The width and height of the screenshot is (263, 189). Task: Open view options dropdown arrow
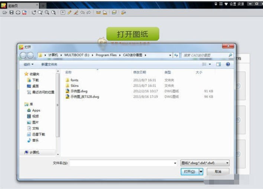(x=210, y=64)
